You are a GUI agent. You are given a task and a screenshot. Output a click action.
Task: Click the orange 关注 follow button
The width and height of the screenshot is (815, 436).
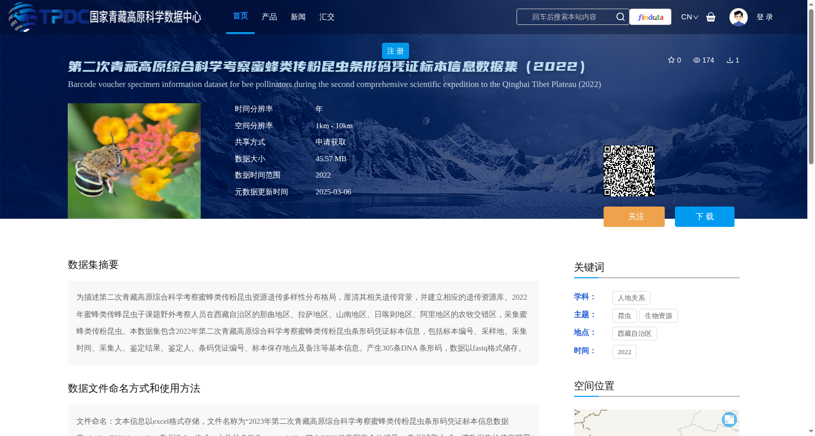634,217
